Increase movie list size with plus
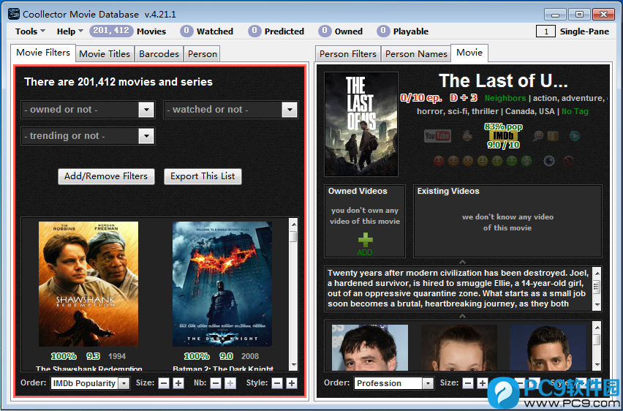 coord(178,383)
